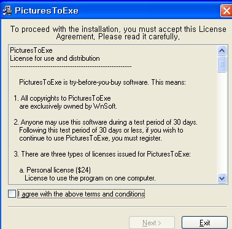Click the "To proceed with the installation" heading

coord(118,33)
